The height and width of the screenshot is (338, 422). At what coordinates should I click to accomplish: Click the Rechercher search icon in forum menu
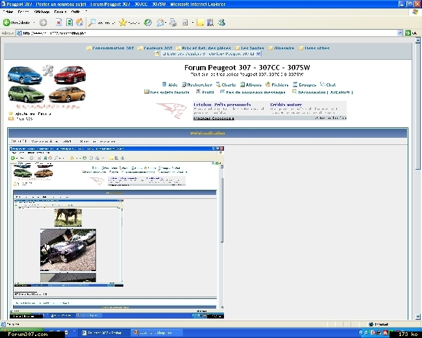[x=184, y=84]
